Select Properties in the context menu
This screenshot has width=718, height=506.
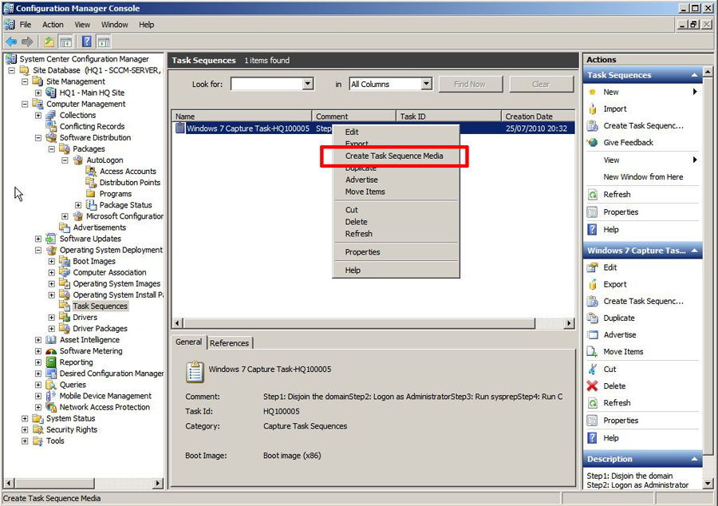(x=363, y=252)
